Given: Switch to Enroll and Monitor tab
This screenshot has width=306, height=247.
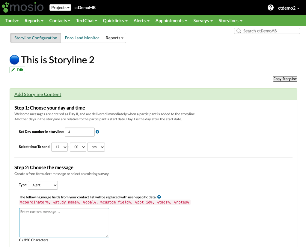Looking at the screenshot, I should (82, 38).
